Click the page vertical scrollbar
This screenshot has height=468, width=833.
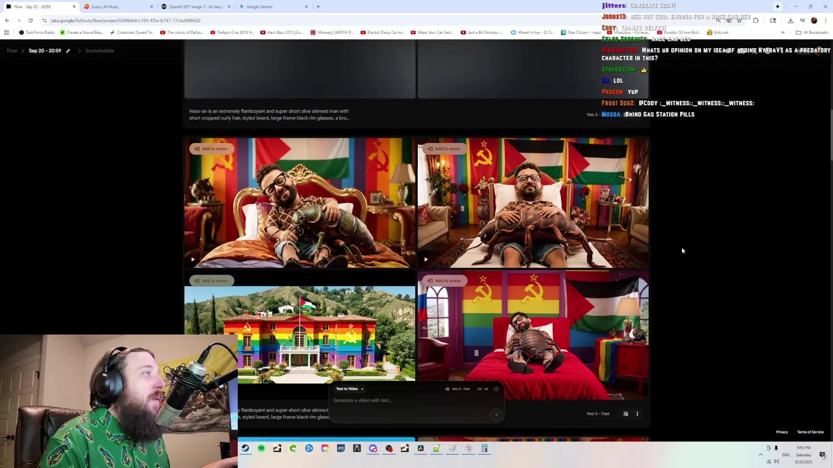pos(831,136)
